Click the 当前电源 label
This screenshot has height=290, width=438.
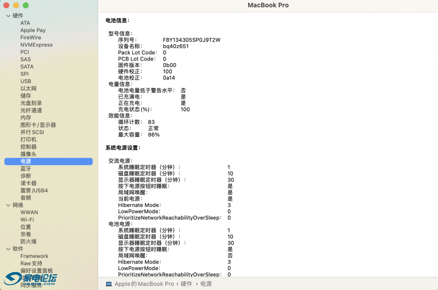point(130,199)
